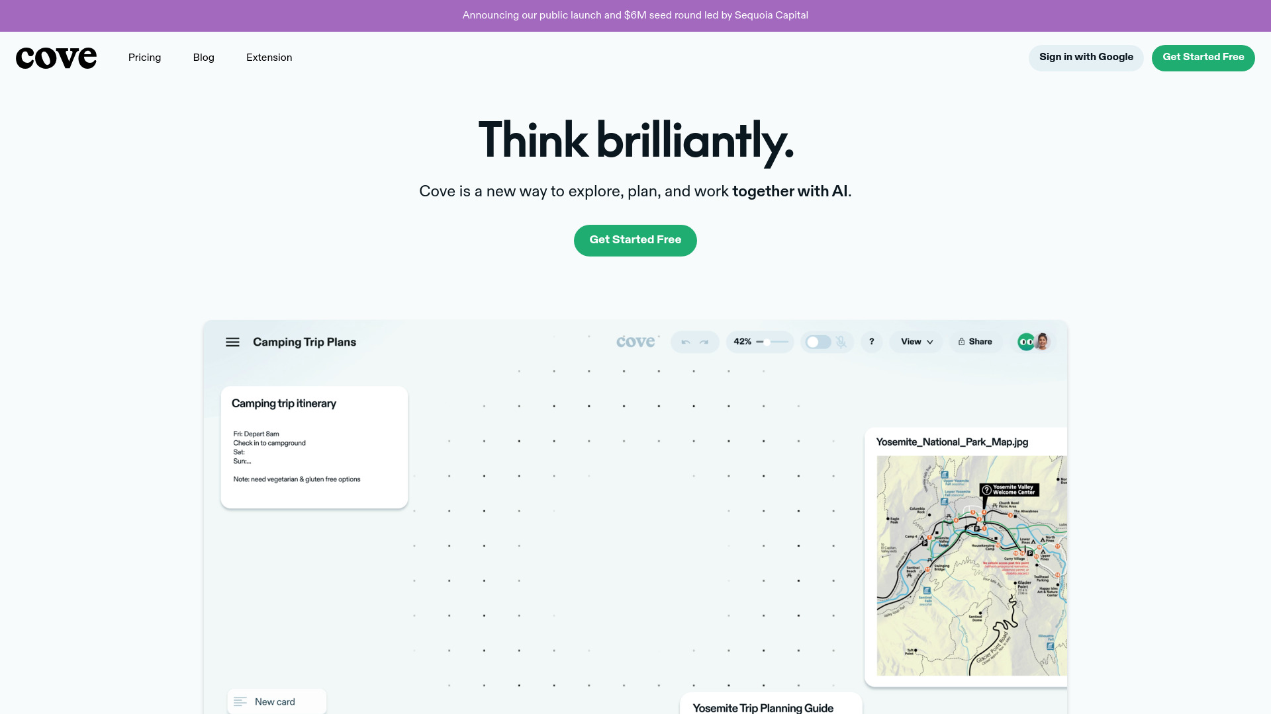Expand the View dropdown menu

pos(917,341)
